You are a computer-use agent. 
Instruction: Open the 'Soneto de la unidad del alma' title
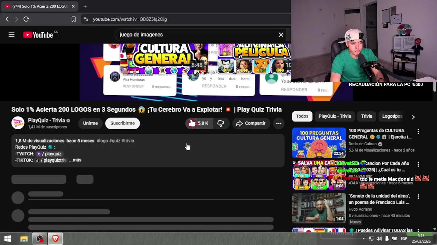[379, 199]
